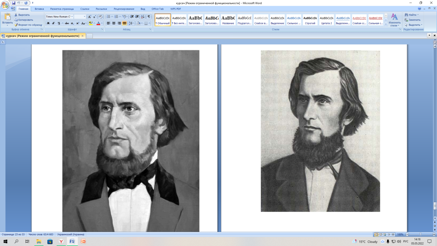Click the Clear Formatting icon in font group
The image size is (437, 246).
pyautogui.click(x=101, y=17)
